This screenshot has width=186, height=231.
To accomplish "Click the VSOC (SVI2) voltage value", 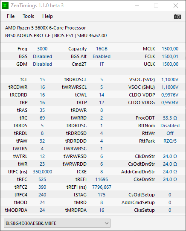I will click(170, 79).
